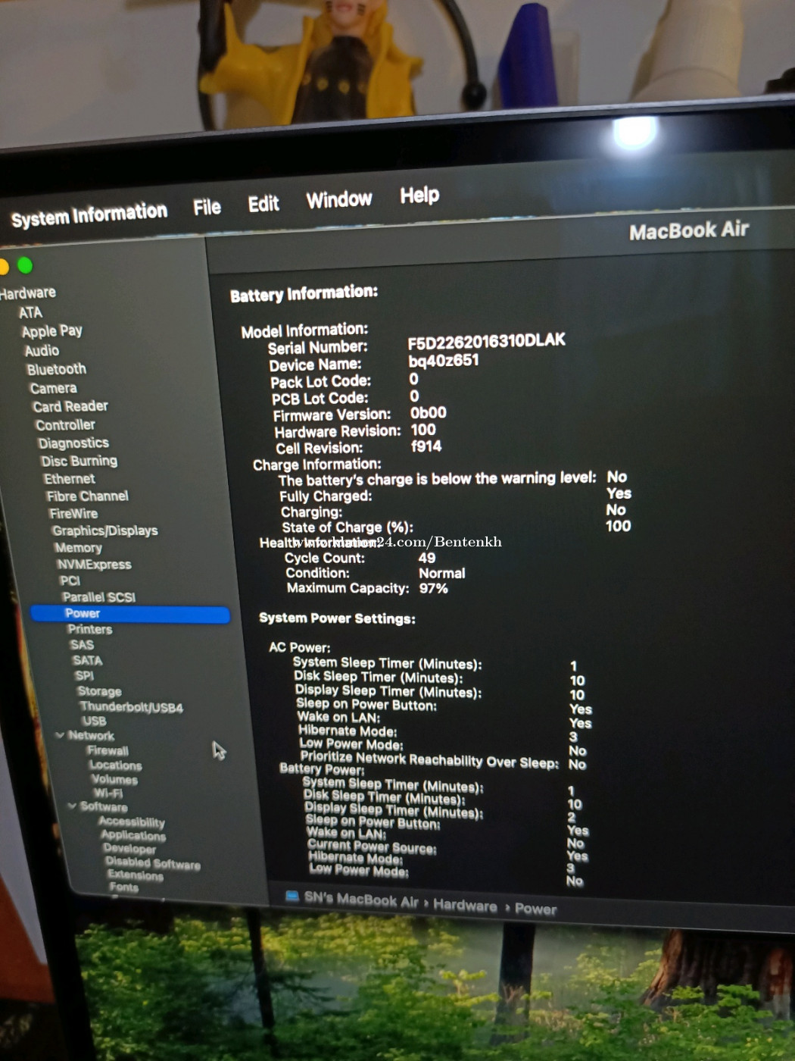Click "SN's MacBook Air" in path bar
795x1061 pixels.
tap(361, 900)
